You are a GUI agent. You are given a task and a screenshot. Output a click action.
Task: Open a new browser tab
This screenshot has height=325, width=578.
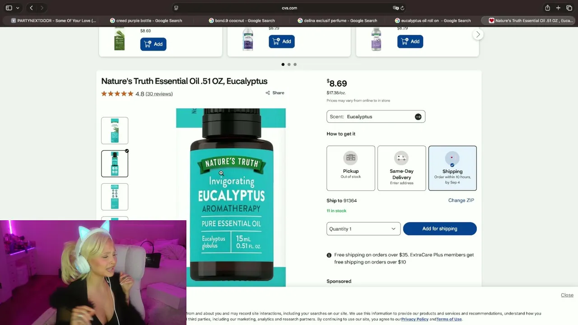558,8
